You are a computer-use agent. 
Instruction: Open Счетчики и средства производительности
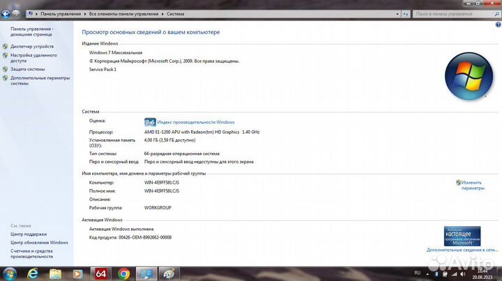[x=31, y=254]
